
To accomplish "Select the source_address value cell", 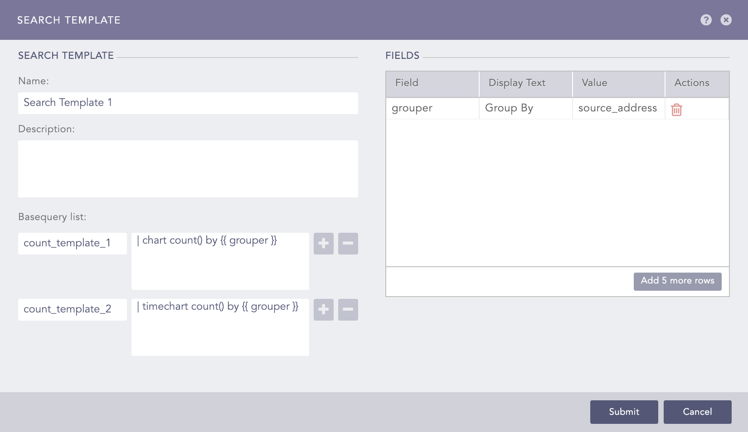I will pyautogui.click(x=618, y=109).
